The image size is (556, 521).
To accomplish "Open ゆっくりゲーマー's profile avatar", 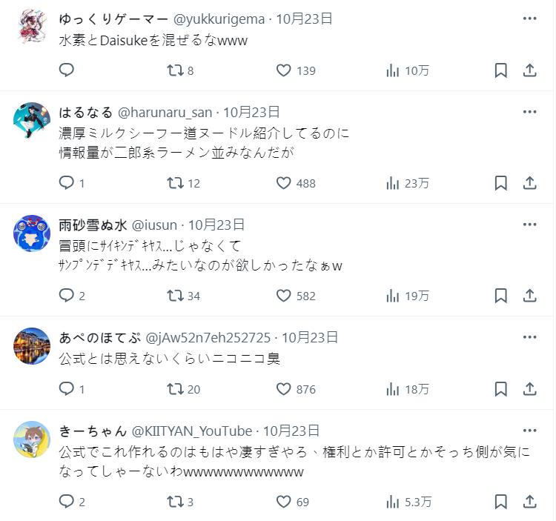I will pyautogui.click(x=33, y=28).
